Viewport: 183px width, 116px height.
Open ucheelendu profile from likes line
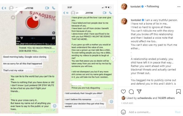tap(144, 98)
